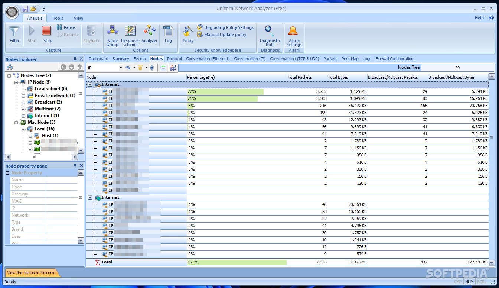Expand the Internet (1) tree branch
This screenshot has width=499, height=288.
click(x=23, y=116)
